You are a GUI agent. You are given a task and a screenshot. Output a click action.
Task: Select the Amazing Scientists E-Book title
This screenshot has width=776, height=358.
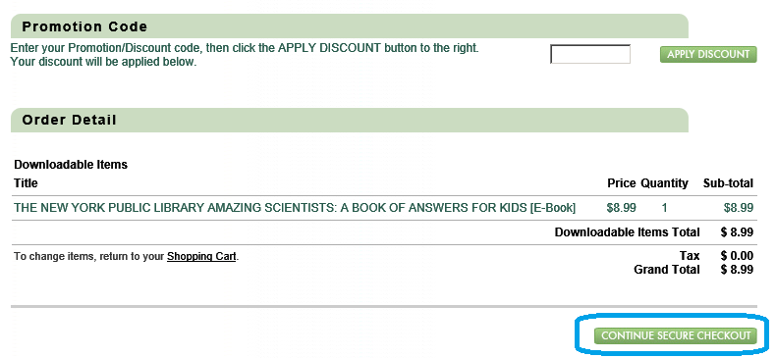point(295,208)
